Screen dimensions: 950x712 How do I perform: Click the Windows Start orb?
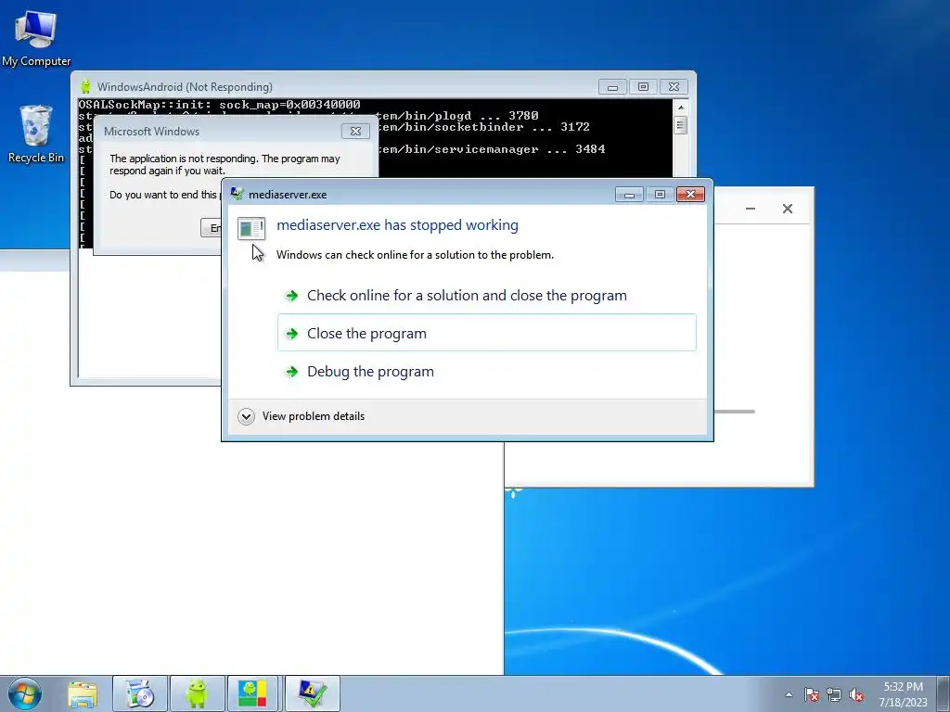pyautogui.click(x=25, y=693)
